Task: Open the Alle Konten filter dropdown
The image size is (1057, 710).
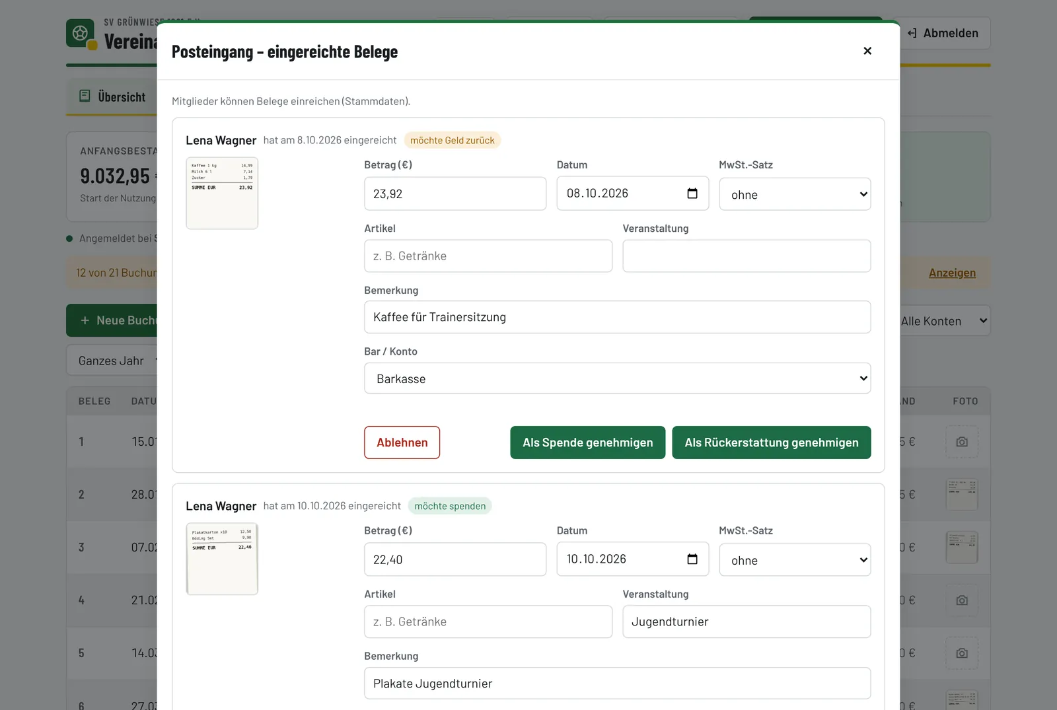Action: click(945, 321)
